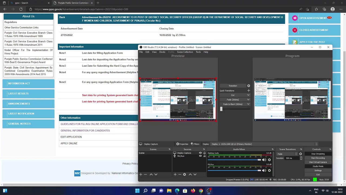Open Mic/Aux settings gear in Audio Mixer
Screen dimensions: 346x195
[269, 170]
